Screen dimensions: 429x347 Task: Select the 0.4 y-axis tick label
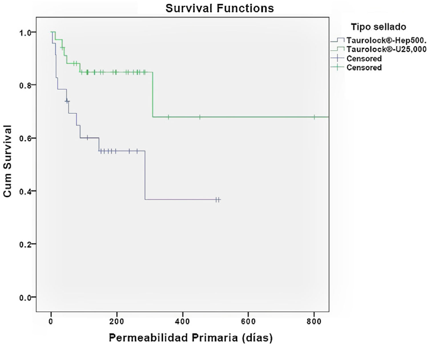[25, 191]
